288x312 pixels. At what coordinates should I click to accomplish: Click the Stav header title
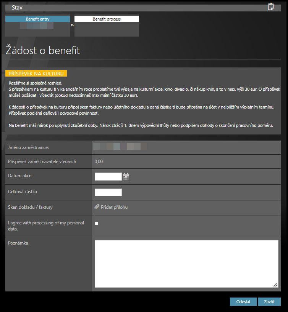(x=17, y=8)
